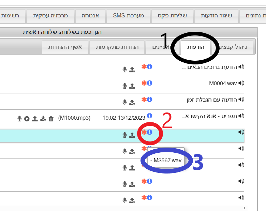The width and height of the screenshot is (266, 211).
Task: Click the microphone icon in the highlighted row
Action: pos(125,135)
